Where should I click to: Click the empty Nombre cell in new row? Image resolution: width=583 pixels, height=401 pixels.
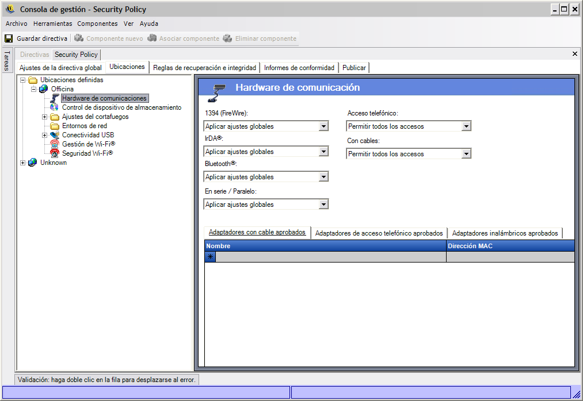[x=330, y=257]
